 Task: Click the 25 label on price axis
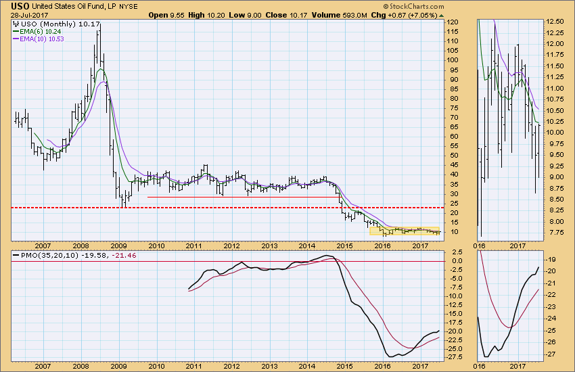pyautogui.click(x=454, y=203)
